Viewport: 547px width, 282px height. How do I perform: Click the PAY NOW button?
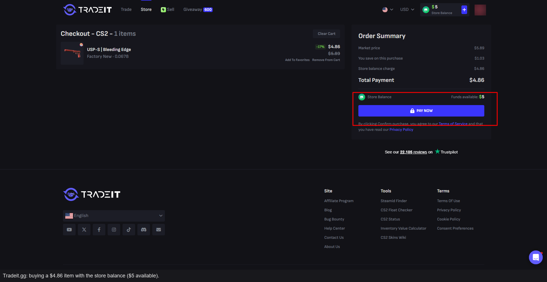point(421,111)
